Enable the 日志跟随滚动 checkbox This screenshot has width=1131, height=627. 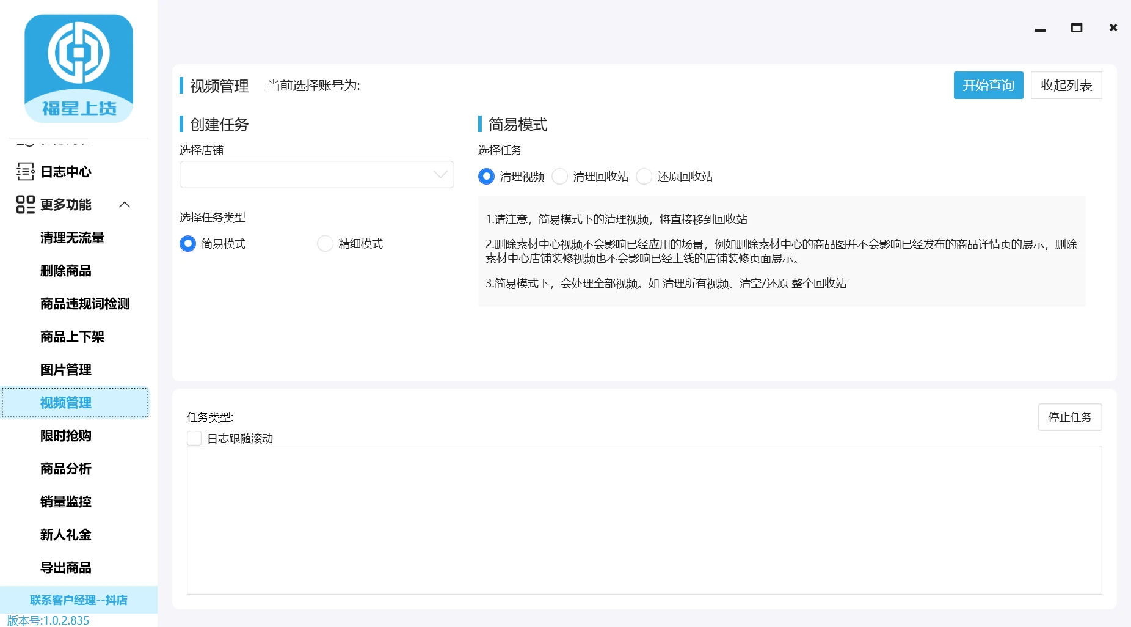coord(194,438)
